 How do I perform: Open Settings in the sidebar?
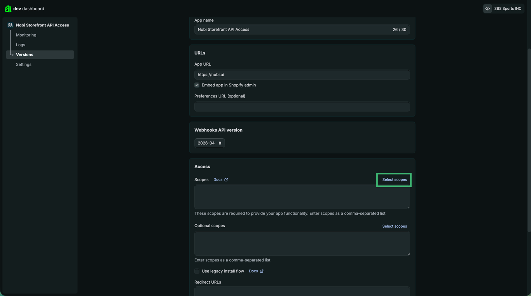point(24,64)
